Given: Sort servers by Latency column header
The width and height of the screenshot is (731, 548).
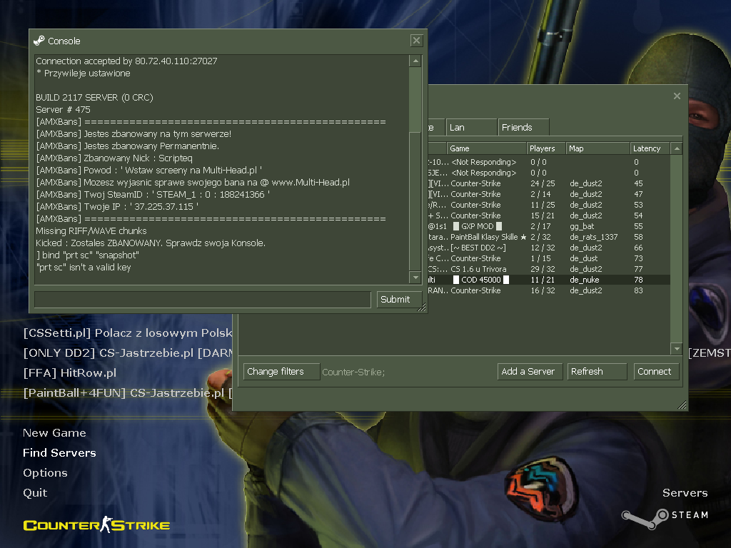Looking at the screenshot, I should (650, 148).
